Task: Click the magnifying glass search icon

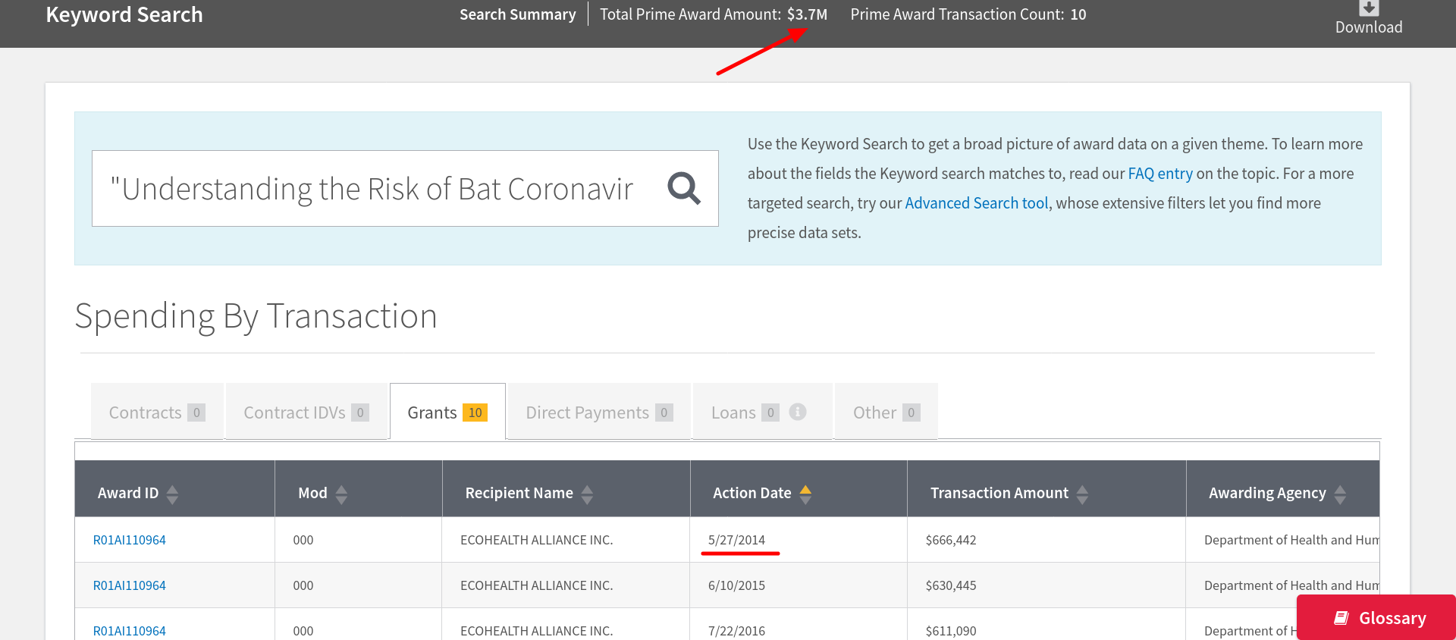Action: tap(684, 188)
